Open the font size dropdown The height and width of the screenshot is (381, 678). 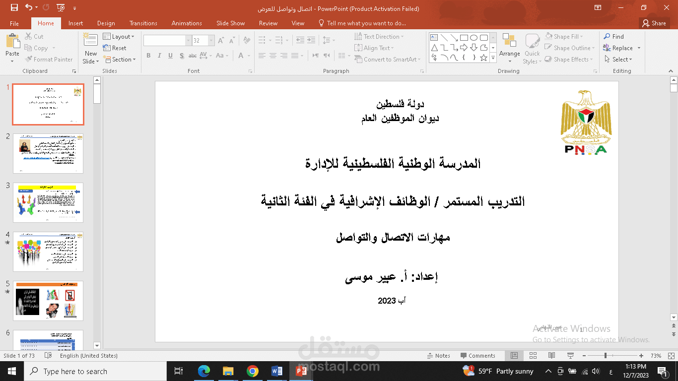coord(212,41)
